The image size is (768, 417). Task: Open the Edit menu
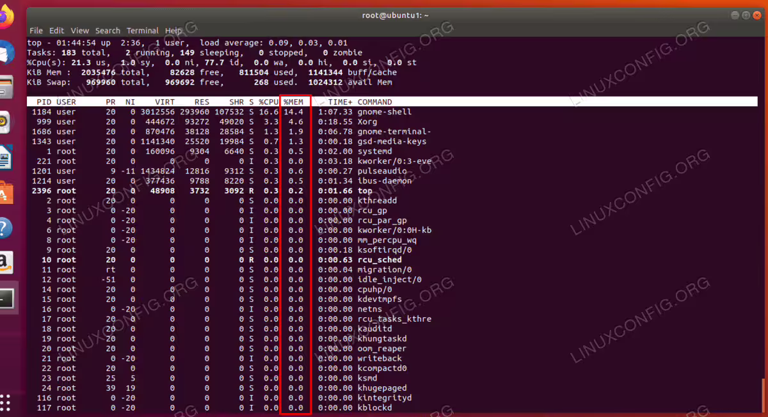tap(56, 31)
